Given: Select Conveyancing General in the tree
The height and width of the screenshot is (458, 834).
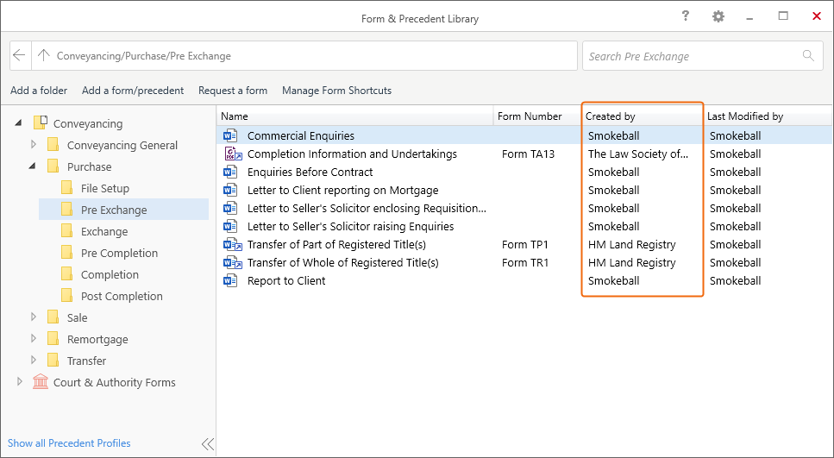Looking at the screenshot, I should 122,145.
